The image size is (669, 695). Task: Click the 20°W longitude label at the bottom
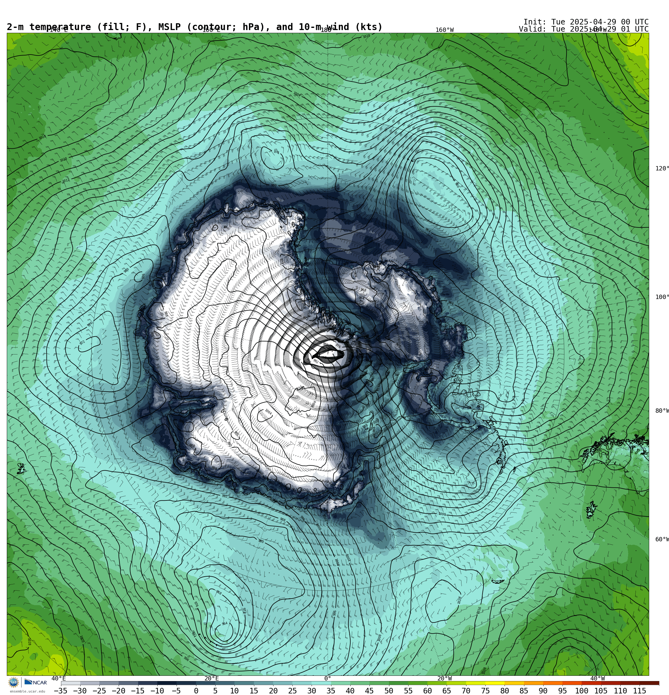coord(444,679)
